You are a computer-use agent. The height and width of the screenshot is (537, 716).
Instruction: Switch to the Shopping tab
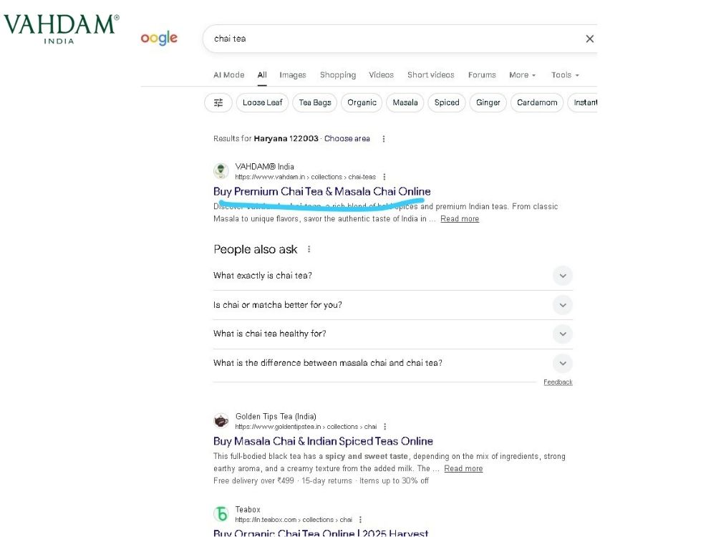(x=337, y=74)
